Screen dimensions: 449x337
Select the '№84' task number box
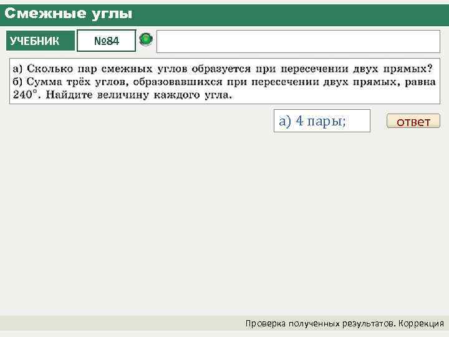[106, 41]
